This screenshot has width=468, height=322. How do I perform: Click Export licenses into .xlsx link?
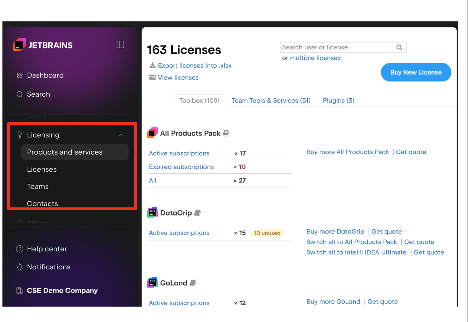tap(194, 66)
